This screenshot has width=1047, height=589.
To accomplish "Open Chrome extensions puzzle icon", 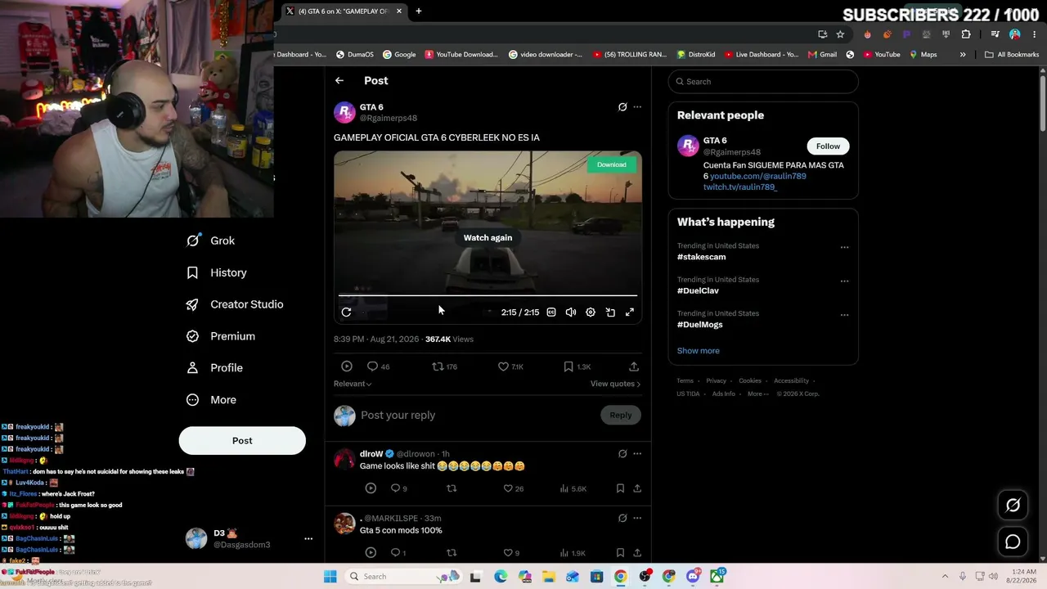I will pyautogui.click(x=966, y=34).
